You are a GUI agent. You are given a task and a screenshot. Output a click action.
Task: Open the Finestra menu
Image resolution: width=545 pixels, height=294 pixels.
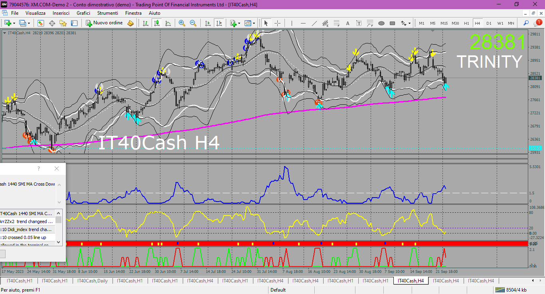click(133, 13)
